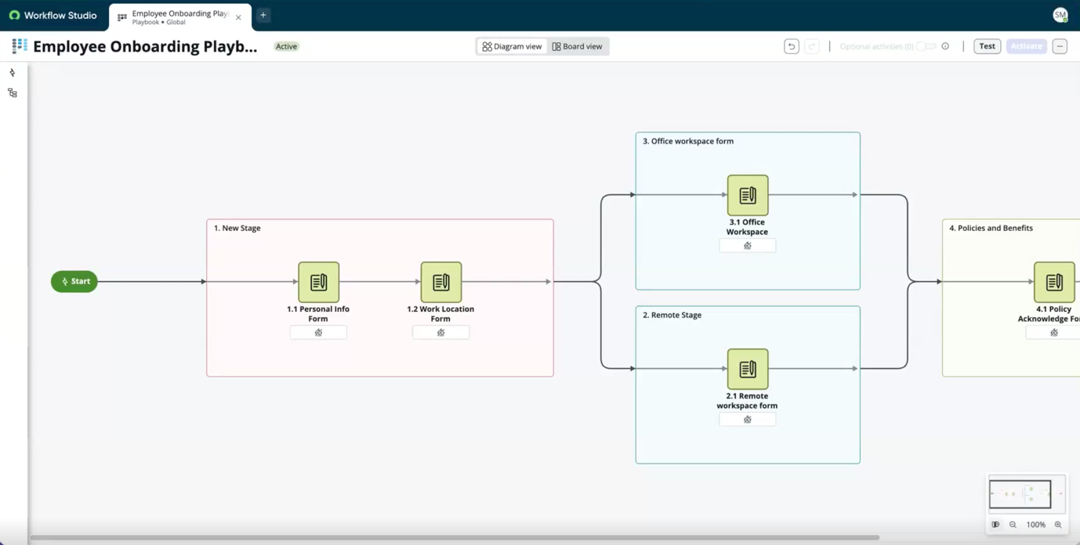Select the 3.1 Office Workspace activity icon
The image size is (1080, 545).
click(x=748, y=195)
